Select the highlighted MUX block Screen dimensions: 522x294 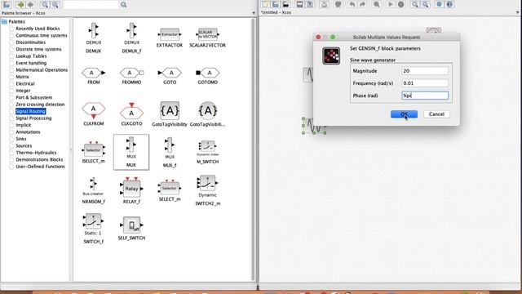click(x=131, y=152)
